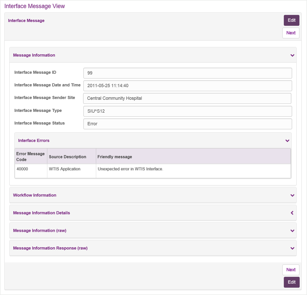Click 'Unexpected error in WTIS Interface.' cell
307x295 pixels.
click(x=193, y=171)
